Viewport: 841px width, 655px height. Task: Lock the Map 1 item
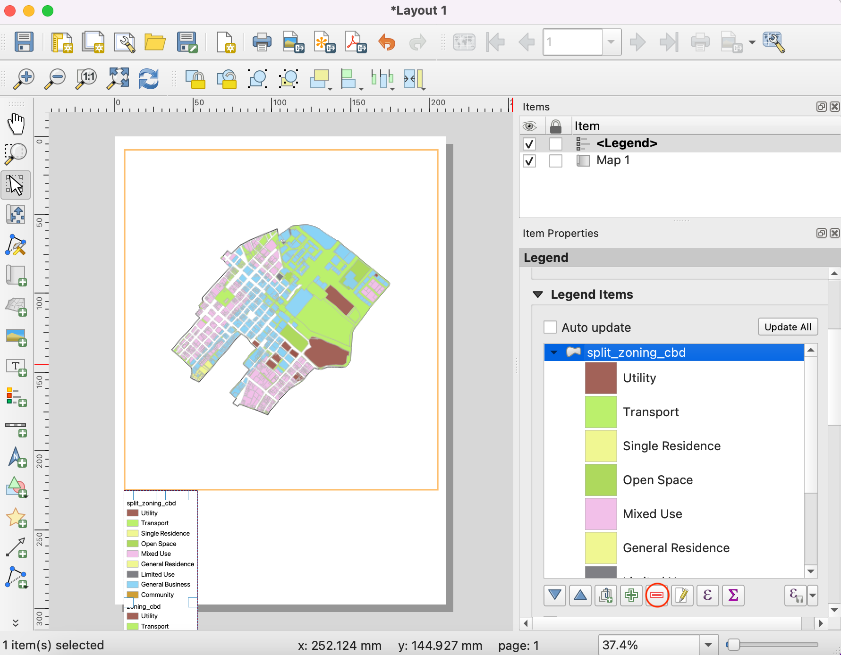click(x=556, y=161)
